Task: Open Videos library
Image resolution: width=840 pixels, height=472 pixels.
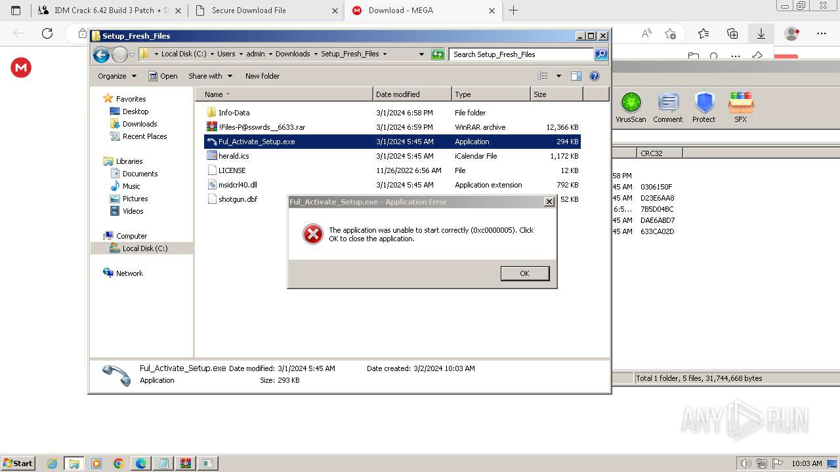Action: click(133, 211)
